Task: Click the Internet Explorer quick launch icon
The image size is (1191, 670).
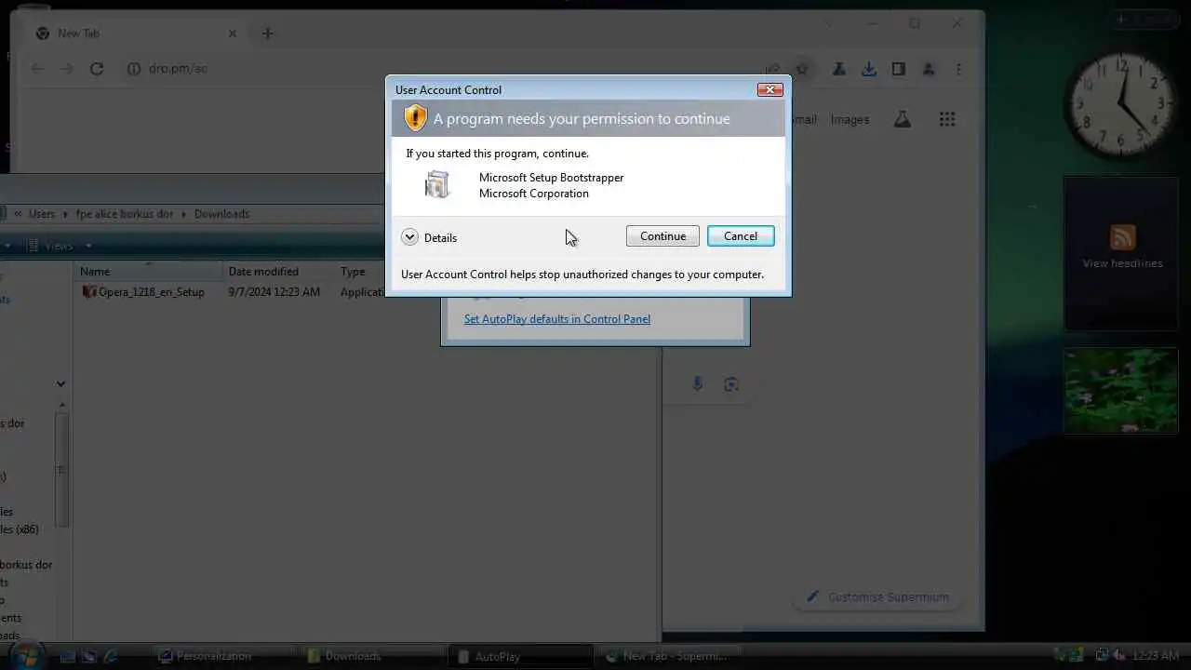Action: pos(112,656)
